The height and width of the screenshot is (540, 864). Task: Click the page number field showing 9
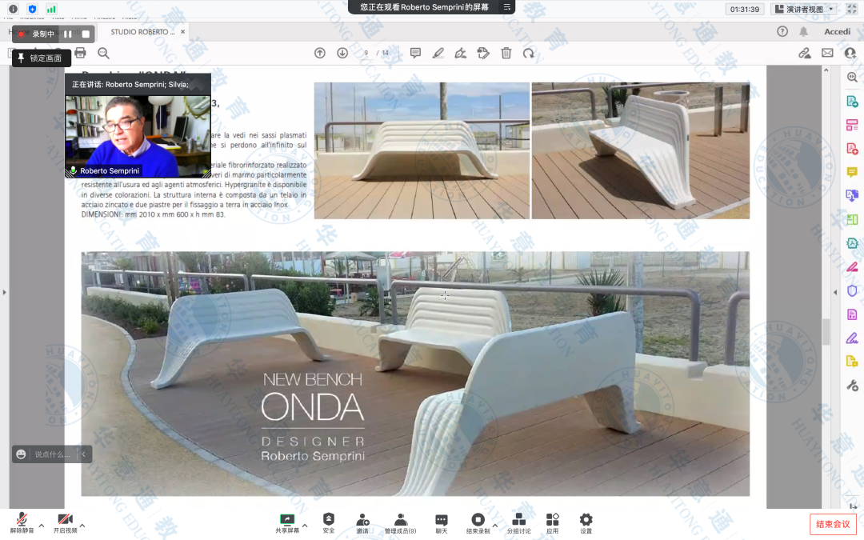[366, 53]
